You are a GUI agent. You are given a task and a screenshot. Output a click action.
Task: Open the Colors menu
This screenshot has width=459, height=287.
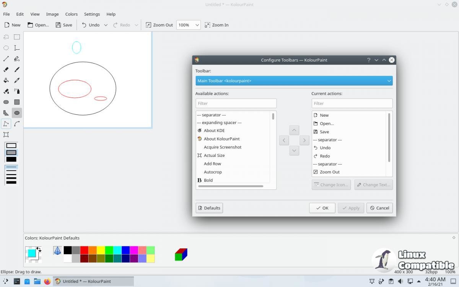click(71, 14)
